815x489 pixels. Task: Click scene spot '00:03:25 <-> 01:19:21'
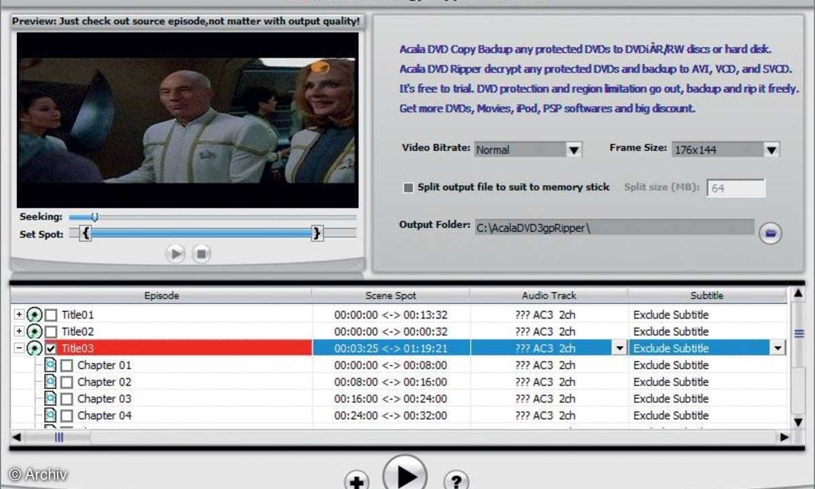pos(391,348)
